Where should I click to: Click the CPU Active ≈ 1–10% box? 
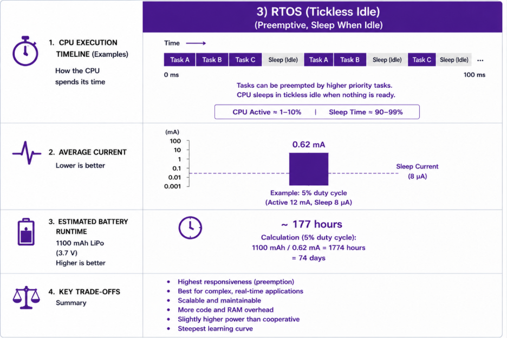pyautogui.click(x=317, y=112)
